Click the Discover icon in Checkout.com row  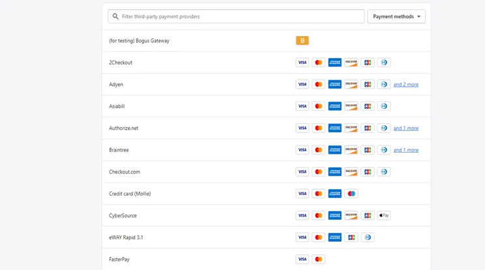(x=351, y=172)
